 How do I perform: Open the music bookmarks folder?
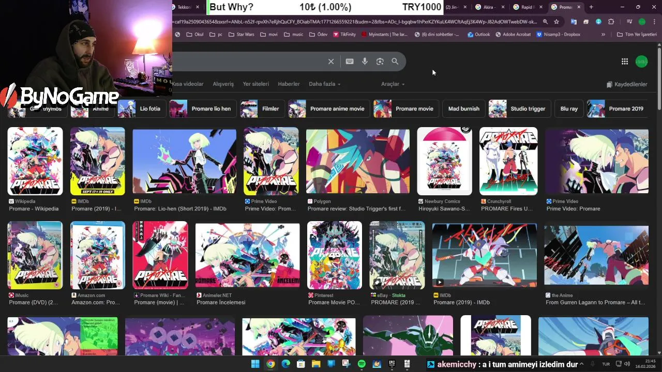click(293, 35)
